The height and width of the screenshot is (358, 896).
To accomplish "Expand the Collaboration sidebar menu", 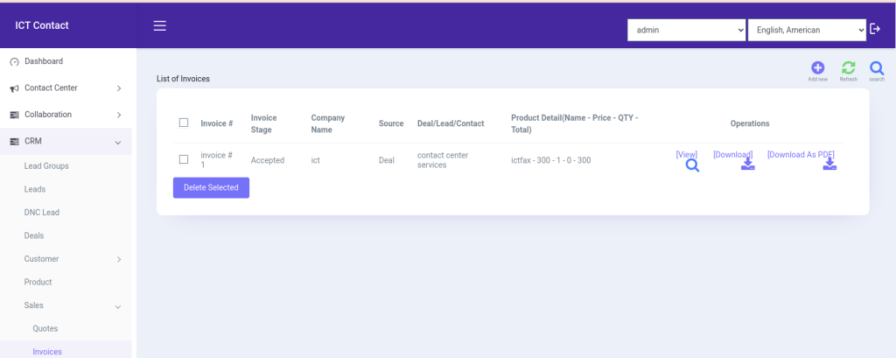I will 66,115.
